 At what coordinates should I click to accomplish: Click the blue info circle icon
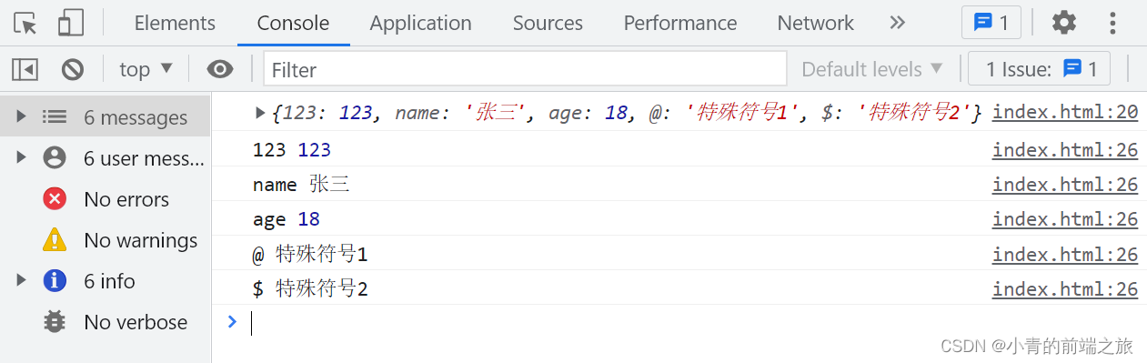coord(55,280)
